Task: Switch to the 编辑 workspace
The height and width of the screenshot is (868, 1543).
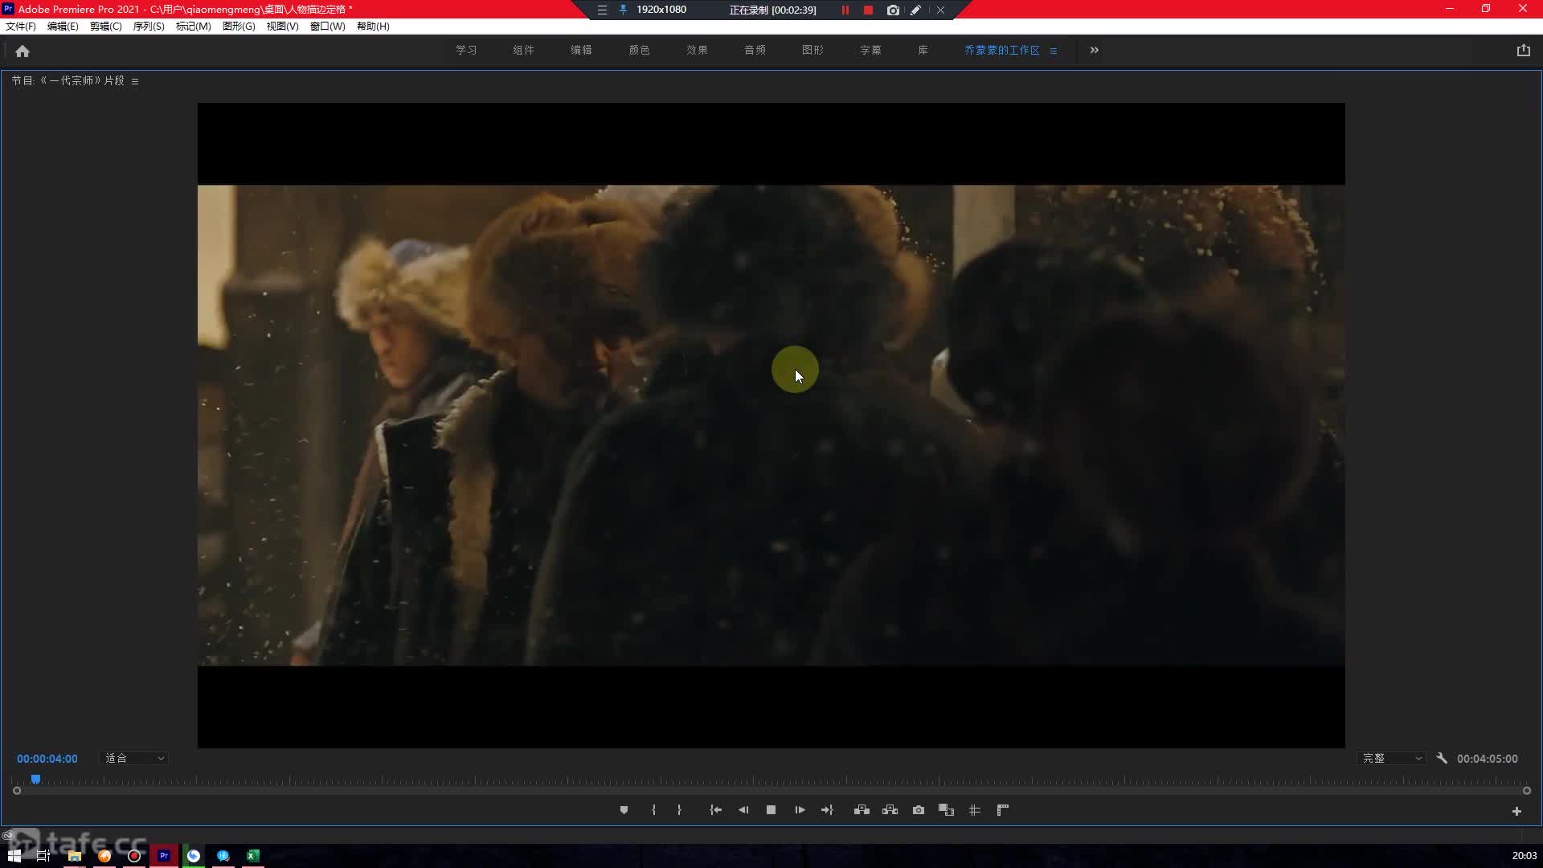Action: [x=582, y=50]
